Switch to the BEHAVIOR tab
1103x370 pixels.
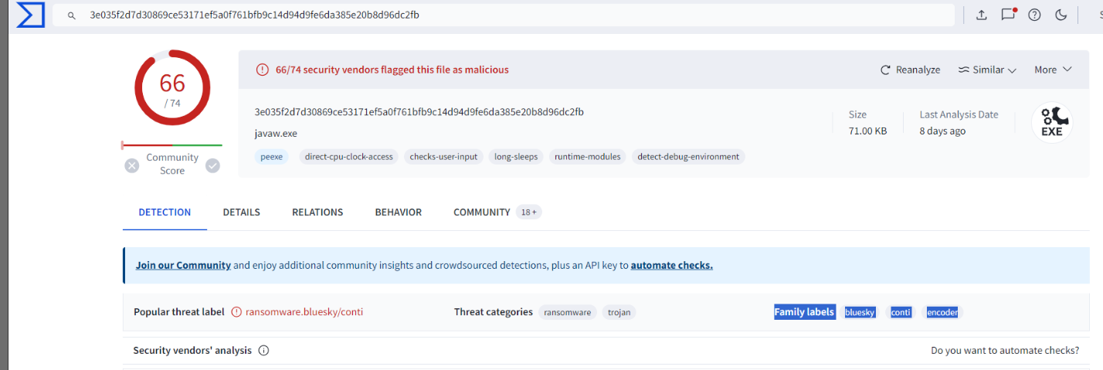pos(399,212)
